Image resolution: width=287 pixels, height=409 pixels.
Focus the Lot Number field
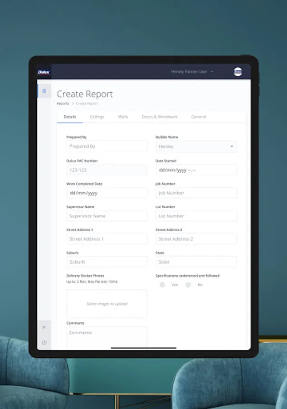coord(196,216)
